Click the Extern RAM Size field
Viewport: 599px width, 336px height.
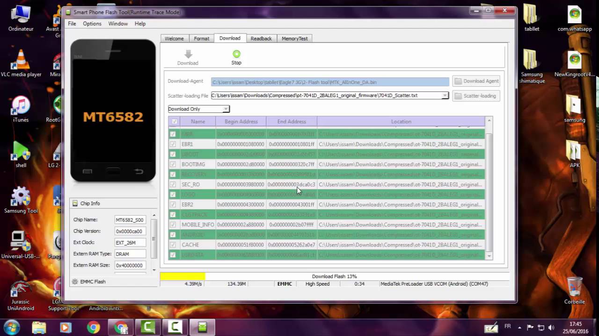tap(130, 265)
